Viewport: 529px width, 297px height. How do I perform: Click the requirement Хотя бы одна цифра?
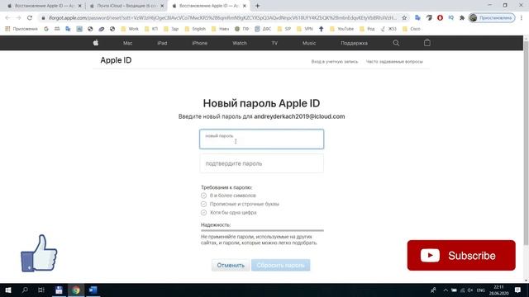[233, 213]
